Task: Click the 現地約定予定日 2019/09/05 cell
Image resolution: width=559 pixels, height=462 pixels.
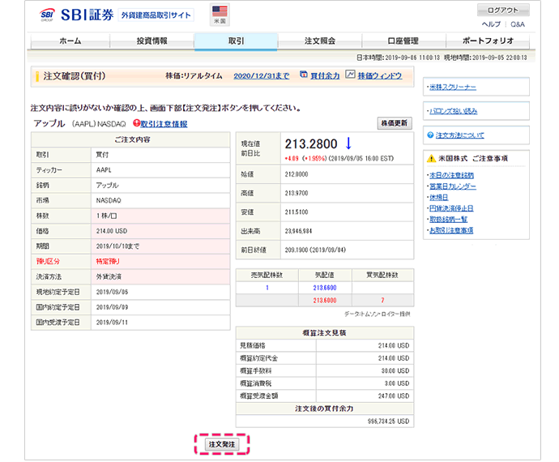Action: (160, 292)
